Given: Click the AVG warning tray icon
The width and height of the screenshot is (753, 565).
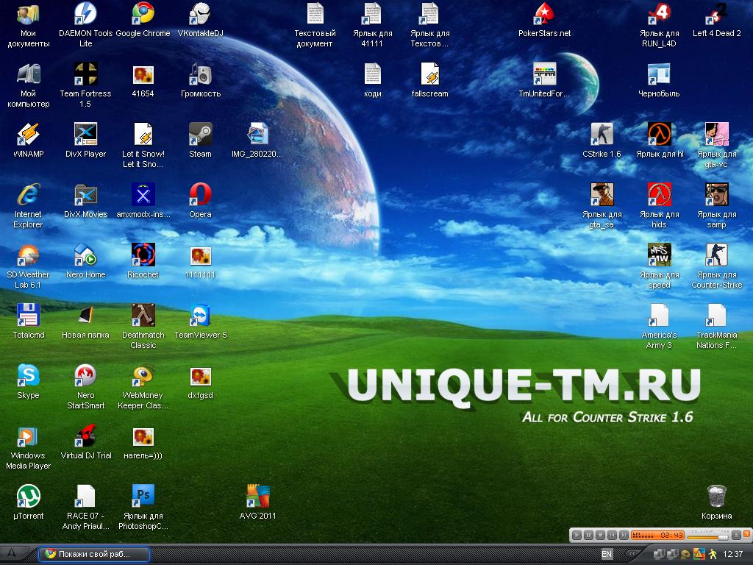Looking at the screenshot, I should point(699,554).
